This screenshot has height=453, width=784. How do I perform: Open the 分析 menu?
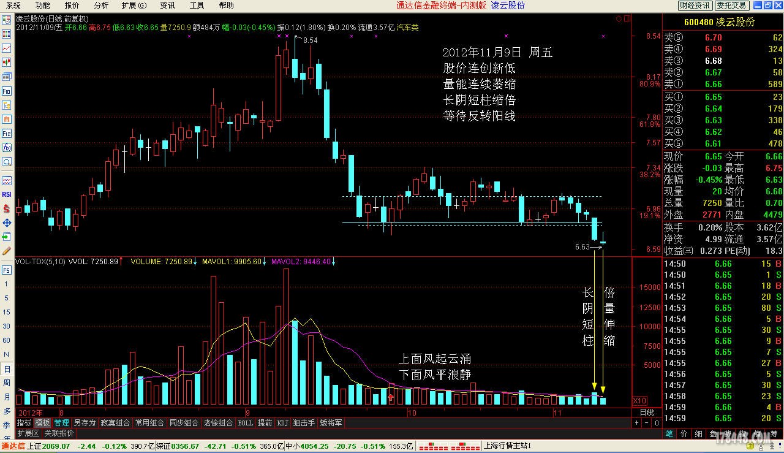pyautogui.click(x=101, y=6)
